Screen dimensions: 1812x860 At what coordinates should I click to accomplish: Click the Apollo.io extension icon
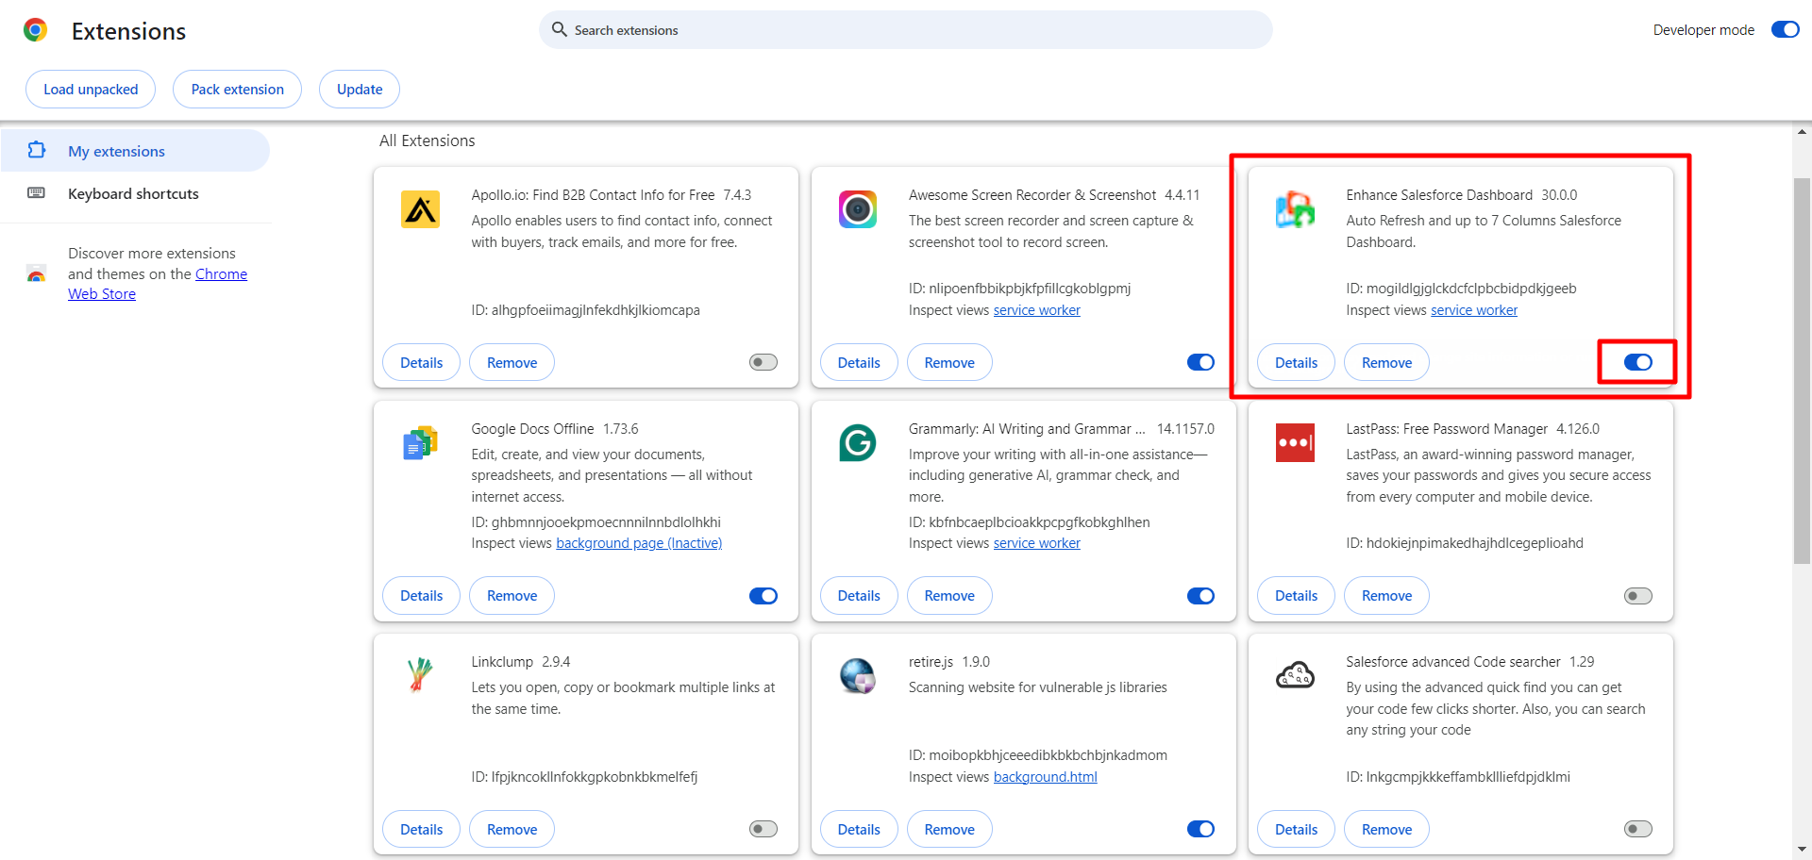[420, 209]
